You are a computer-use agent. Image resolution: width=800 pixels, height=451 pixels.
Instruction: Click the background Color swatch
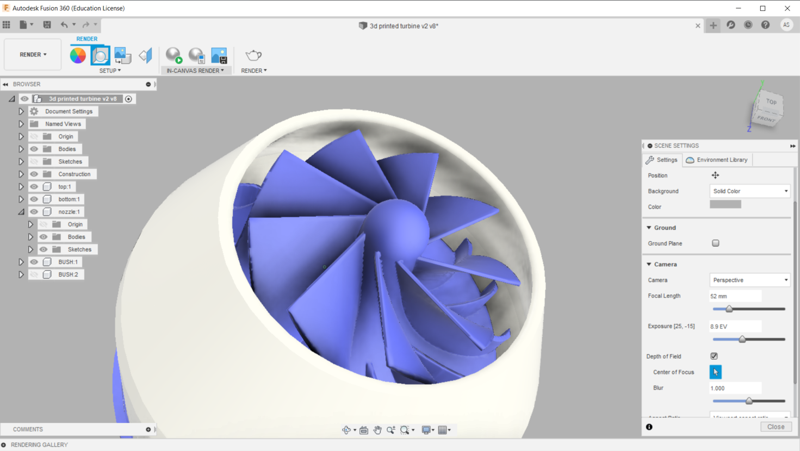[725, 205]
